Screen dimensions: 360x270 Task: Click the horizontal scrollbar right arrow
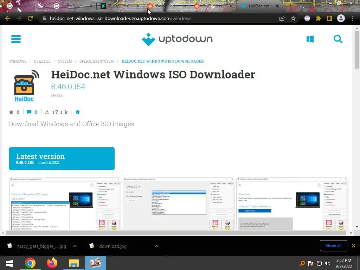[x=351, y=233]
